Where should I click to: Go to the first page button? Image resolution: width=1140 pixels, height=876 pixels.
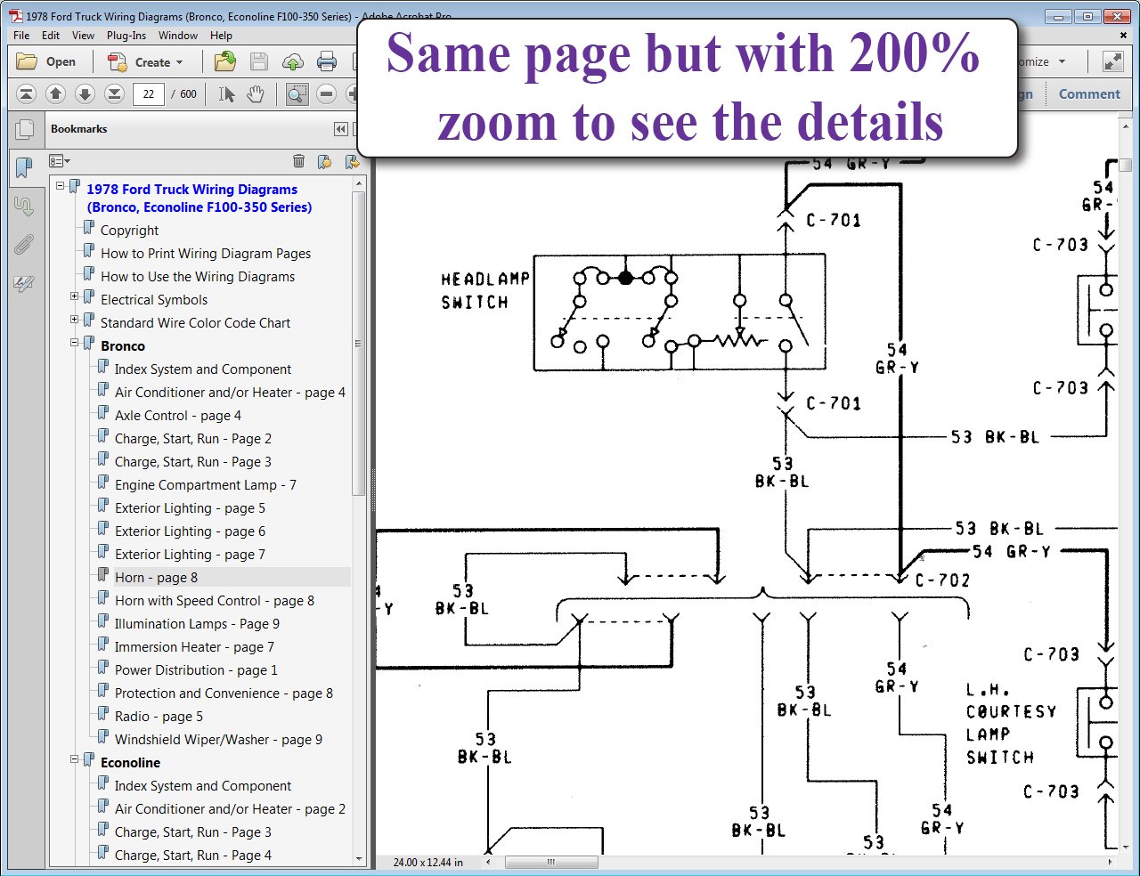point(27,94)
